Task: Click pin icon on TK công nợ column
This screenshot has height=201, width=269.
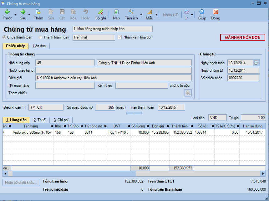Action: coord(105,126)
